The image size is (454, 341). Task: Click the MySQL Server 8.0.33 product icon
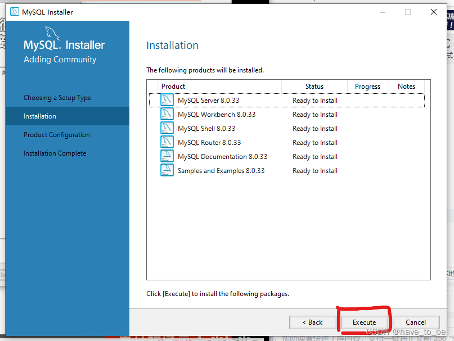point(167,100)
